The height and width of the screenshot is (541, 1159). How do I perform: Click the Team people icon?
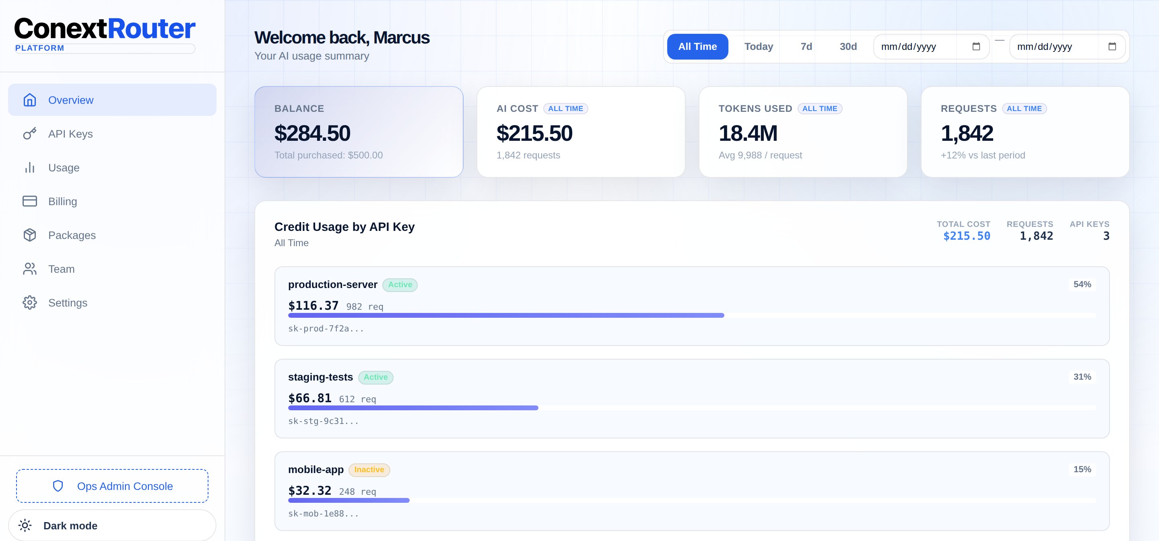[30, 268]
